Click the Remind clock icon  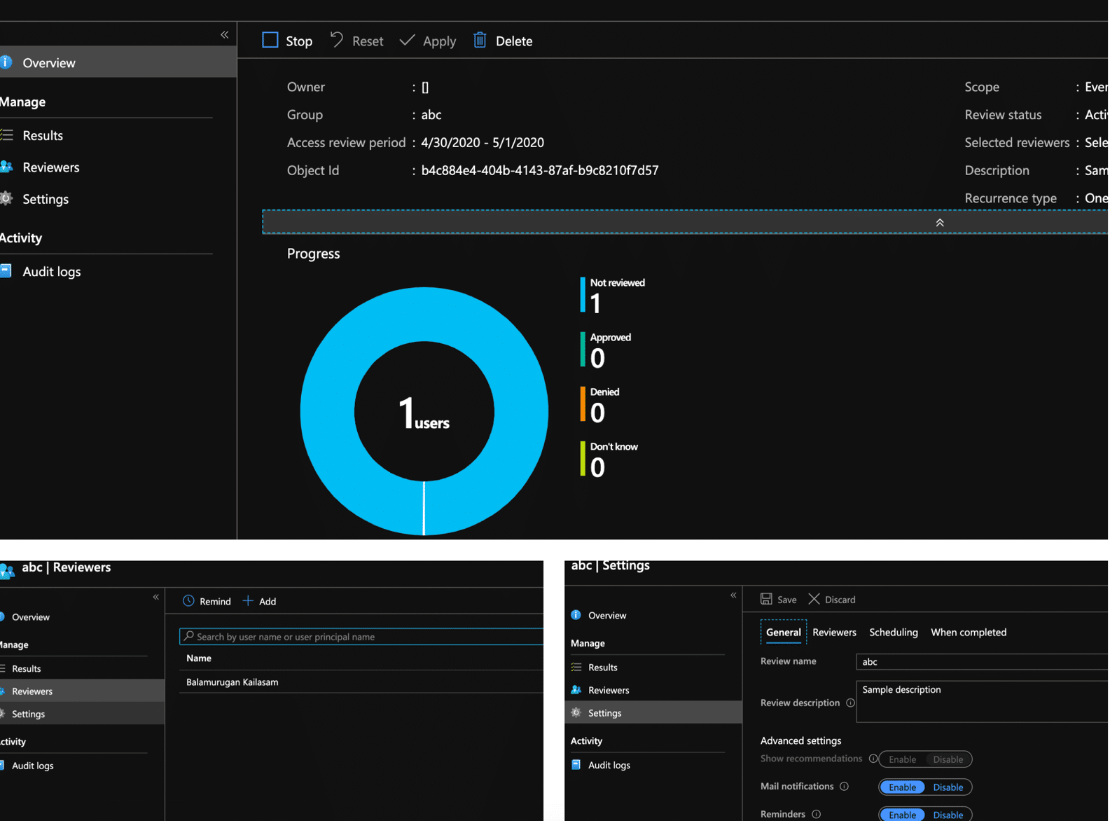click(188, 601)
